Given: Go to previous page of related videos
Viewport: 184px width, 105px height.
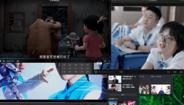Looking at the screenshot, I should pyautogui.click(x=164, y=82).
